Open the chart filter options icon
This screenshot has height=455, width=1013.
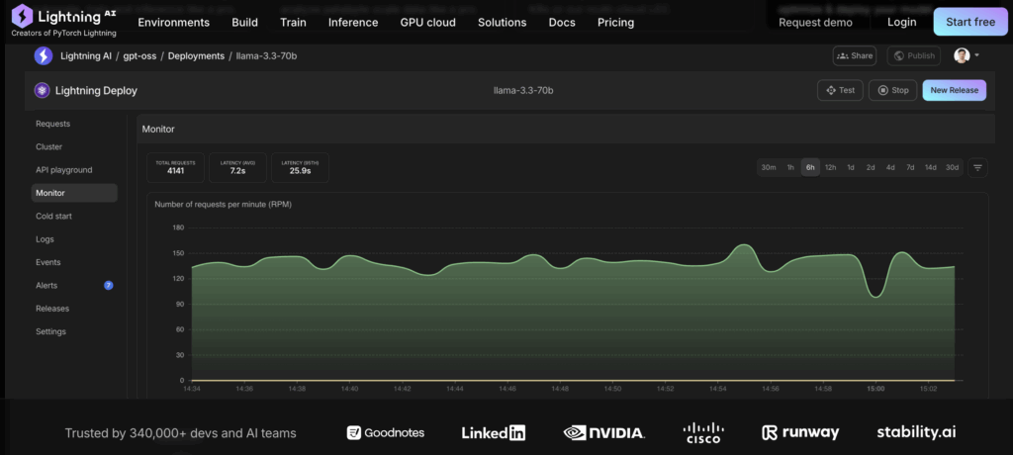point(977,167)
